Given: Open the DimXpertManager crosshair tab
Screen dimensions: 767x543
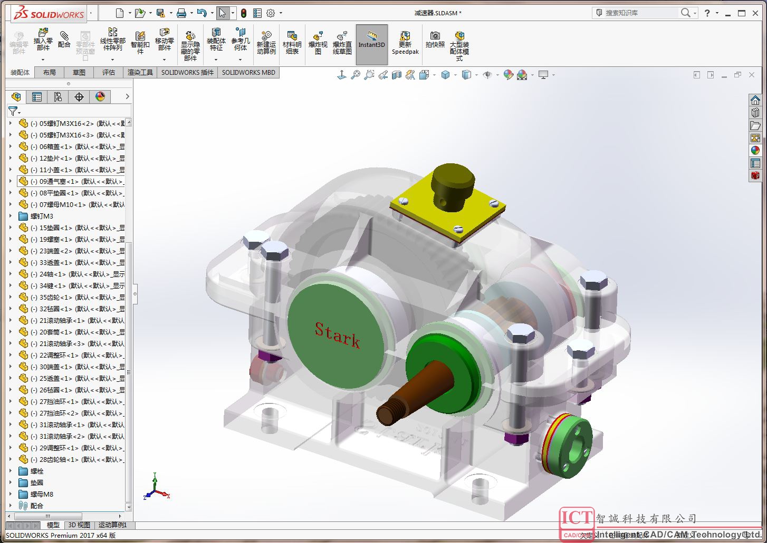Looking at the screenshot, I should (79, 97).
